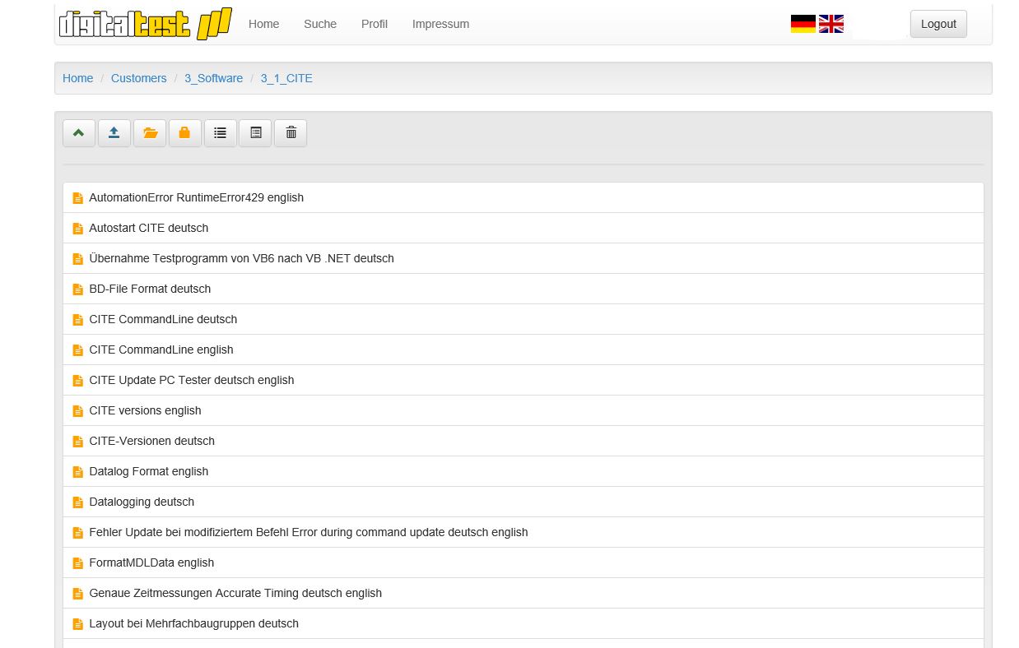Click file icon beside CITE Update PC Tester
This screenshot has width=1019, height=648.
click(x=78, y=381)
